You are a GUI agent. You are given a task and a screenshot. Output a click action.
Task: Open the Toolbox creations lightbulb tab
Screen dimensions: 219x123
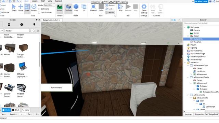click(34, 25)
